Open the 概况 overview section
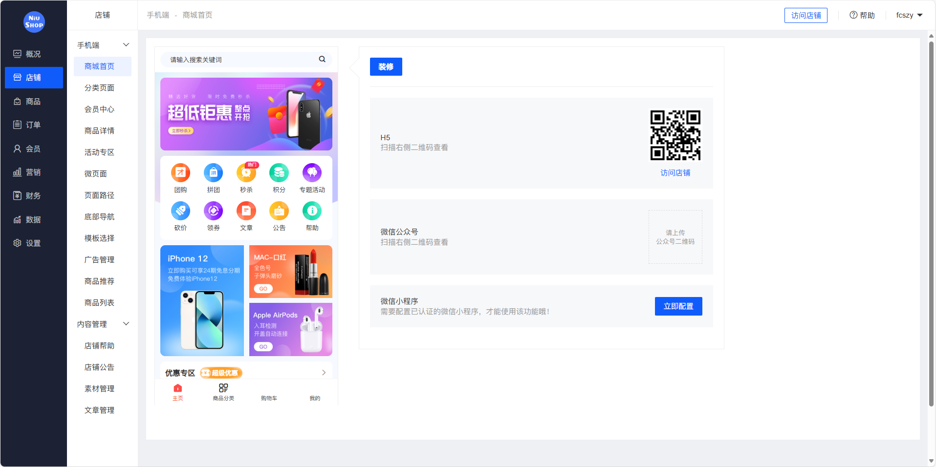Screen dimensions: 936x467 34,54
